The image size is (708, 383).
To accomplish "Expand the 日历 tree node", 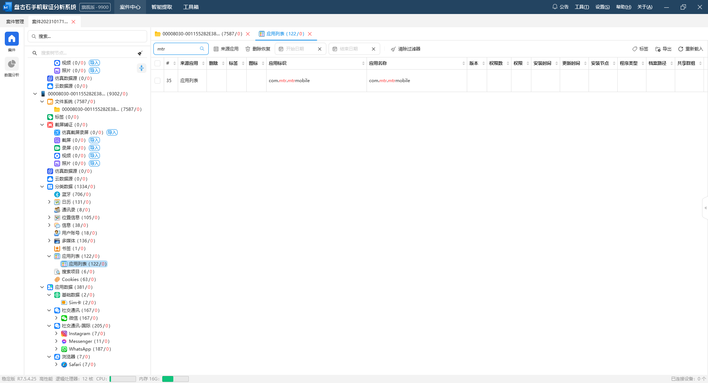I will 49,202.
